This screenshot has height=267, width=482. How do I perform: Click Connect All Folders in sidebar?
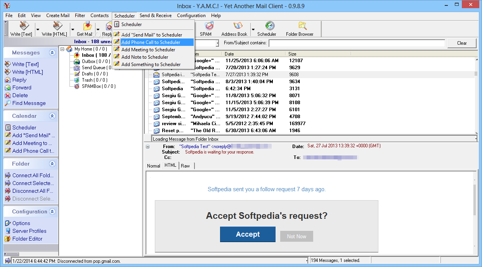pos(33,175)
